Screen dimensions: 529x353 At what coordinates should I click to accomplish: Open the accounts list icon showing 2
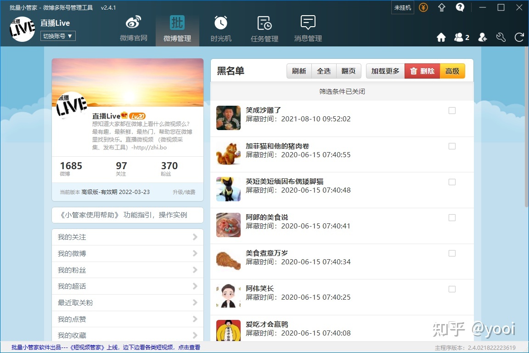click(461, 37)
